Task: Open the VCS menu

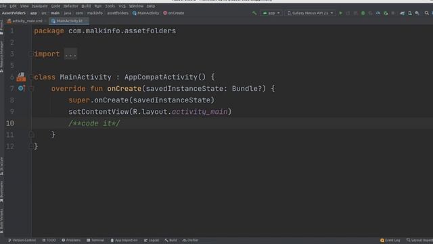Action: [122, 6]
